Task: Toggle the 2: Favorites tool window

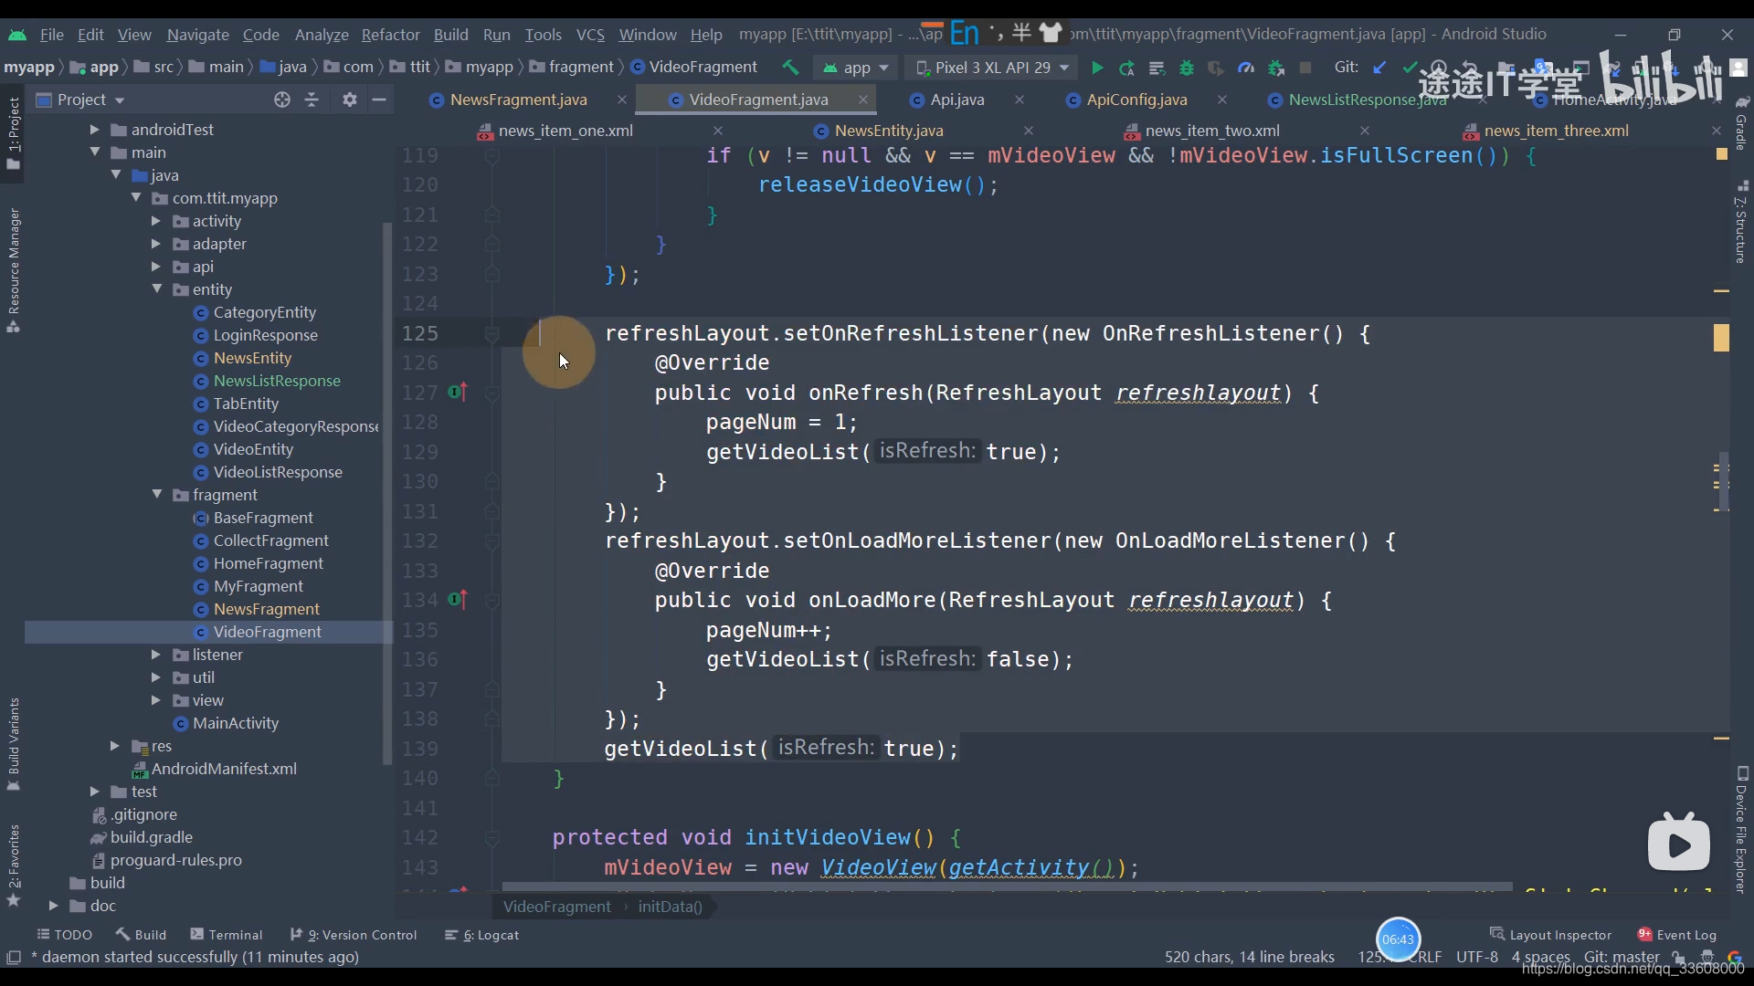Action: (14, 865)
